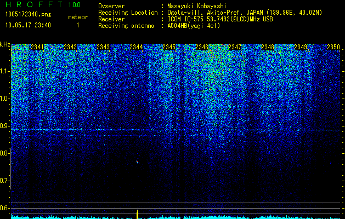This screenshot has width=345, height=219.
Task: Click the 2350 time marker
Action: [333, 47]
